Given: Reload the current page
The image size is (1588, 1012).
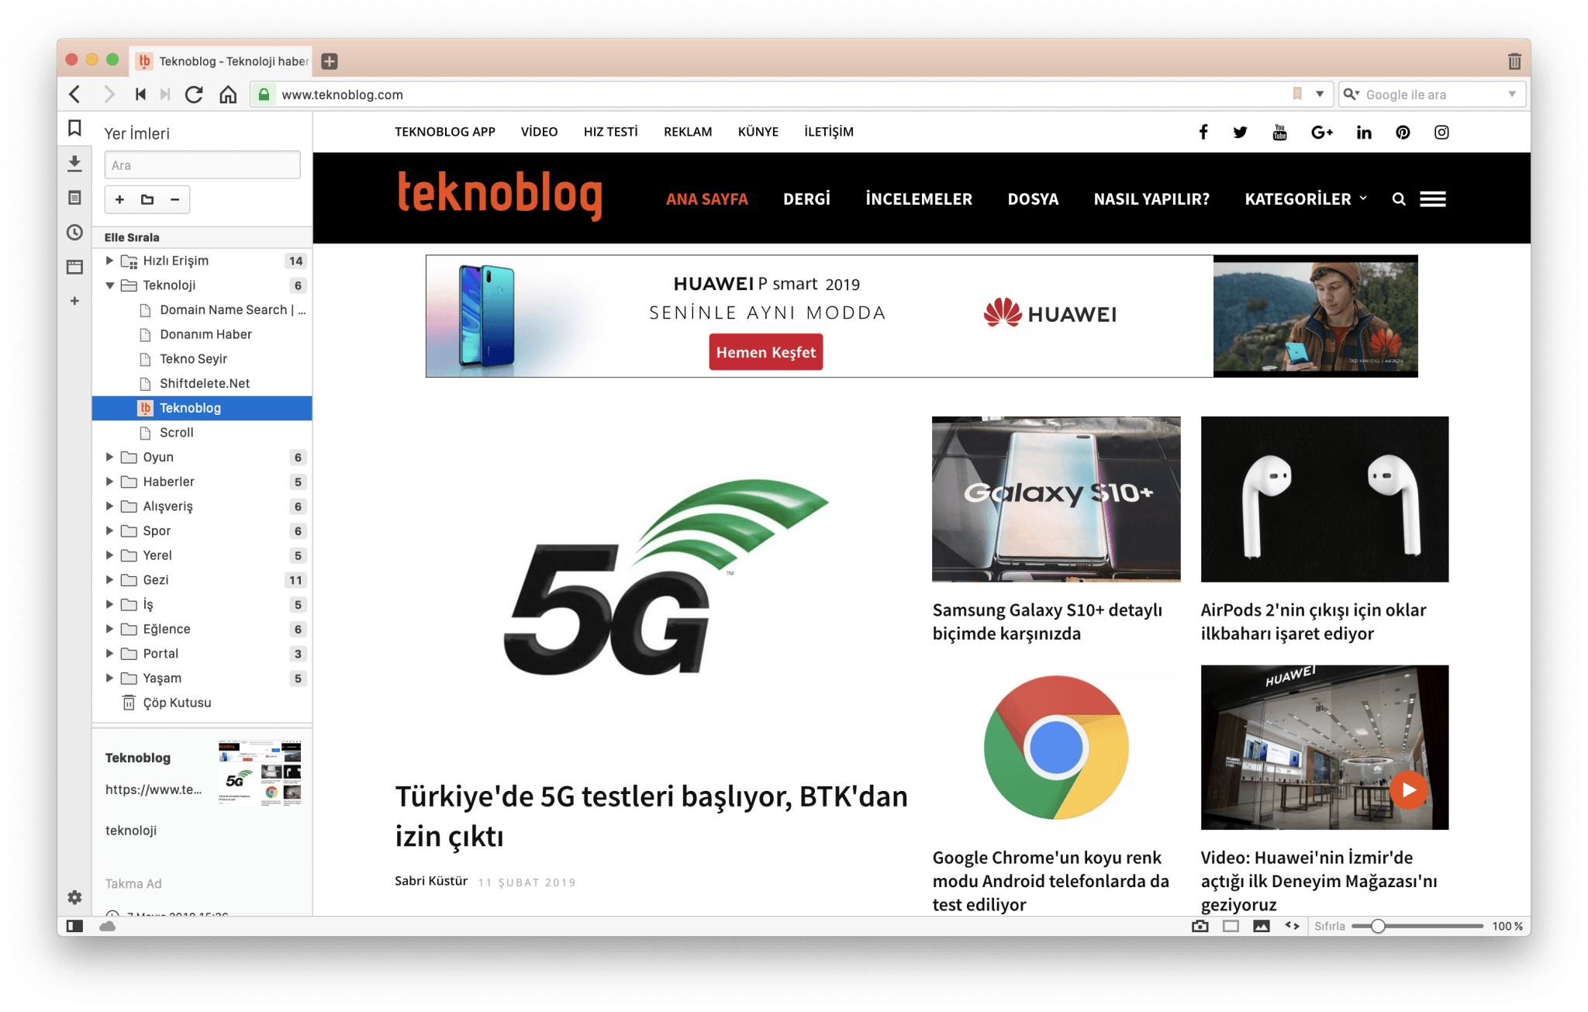Looking at the screenshot, I should pos(194,95).
